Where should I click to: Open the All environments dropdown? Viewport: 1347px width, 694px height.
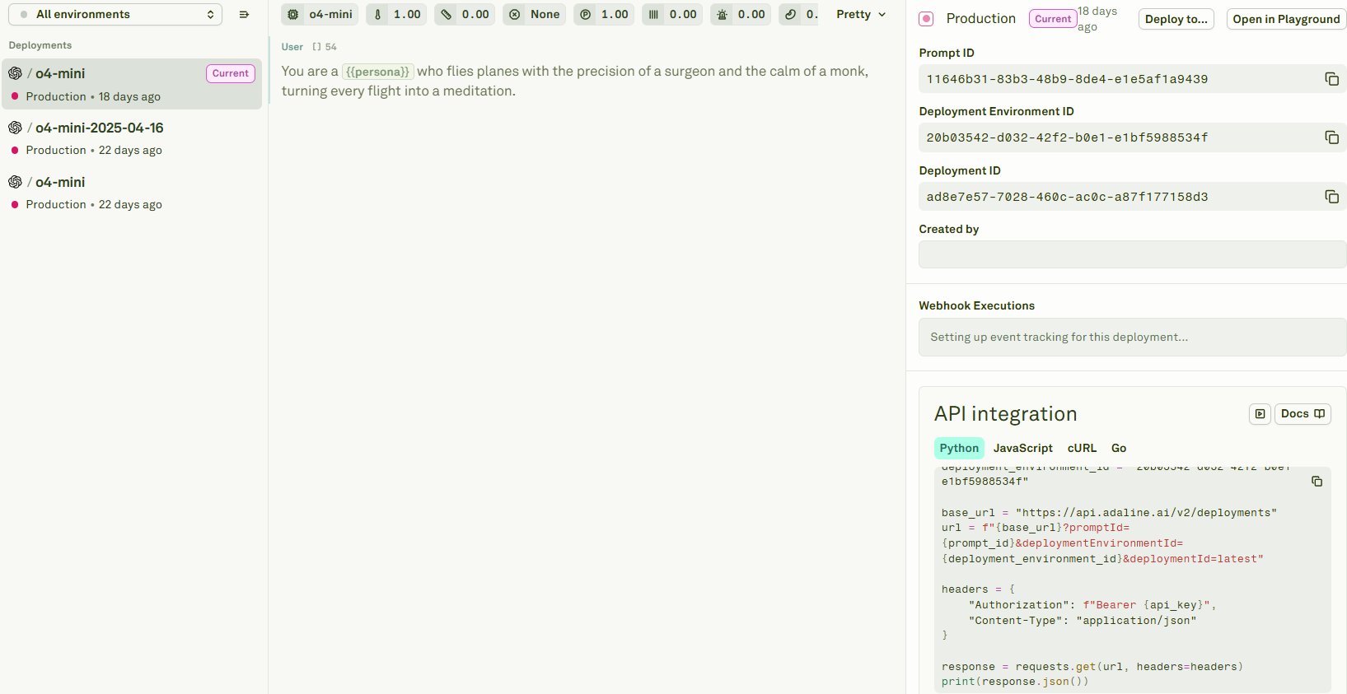click(x=115, y=14)
